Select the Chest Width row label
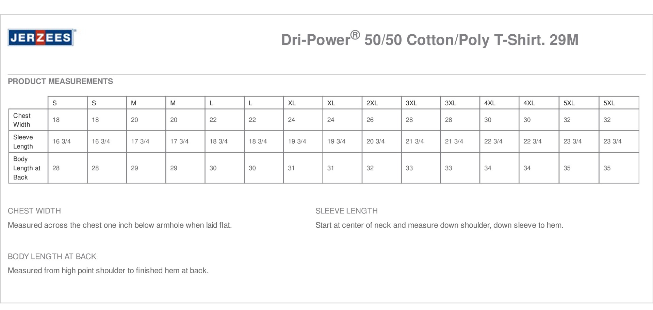653x310 pixels. click(22, 120)
